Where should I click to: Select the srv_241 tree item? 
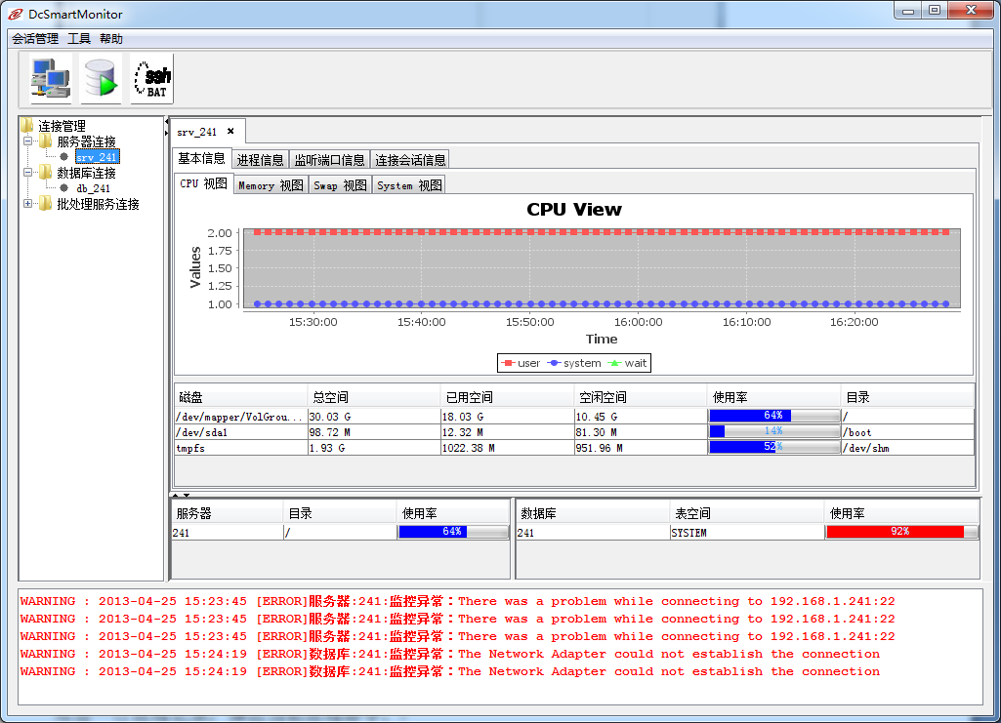[97, 157]
